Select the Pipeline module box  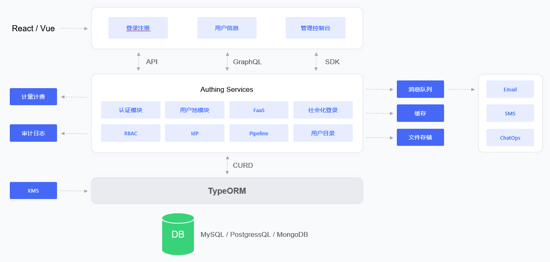click(x=259, y=133)
